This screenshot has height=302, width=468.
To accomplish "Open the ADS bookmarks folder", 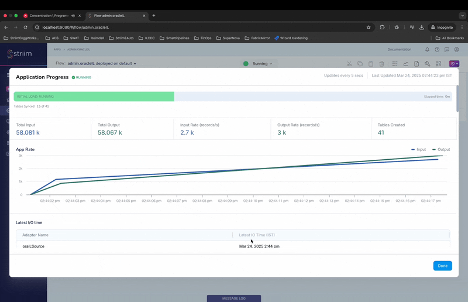I will point(52,38).
